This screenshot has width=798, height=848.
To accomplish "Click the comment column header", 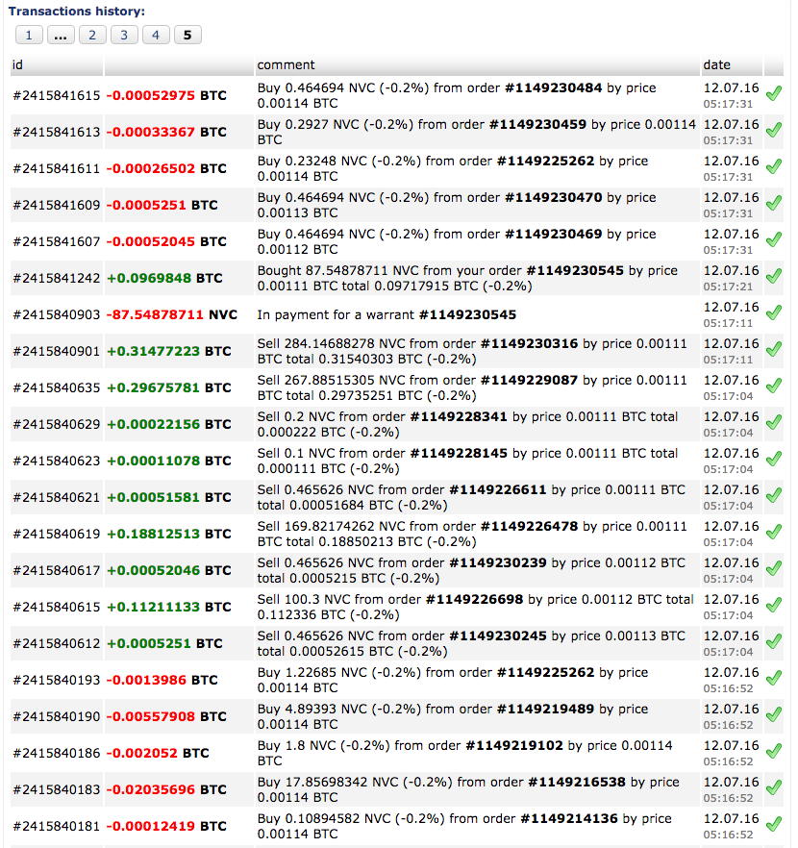I will coord(477,65).
